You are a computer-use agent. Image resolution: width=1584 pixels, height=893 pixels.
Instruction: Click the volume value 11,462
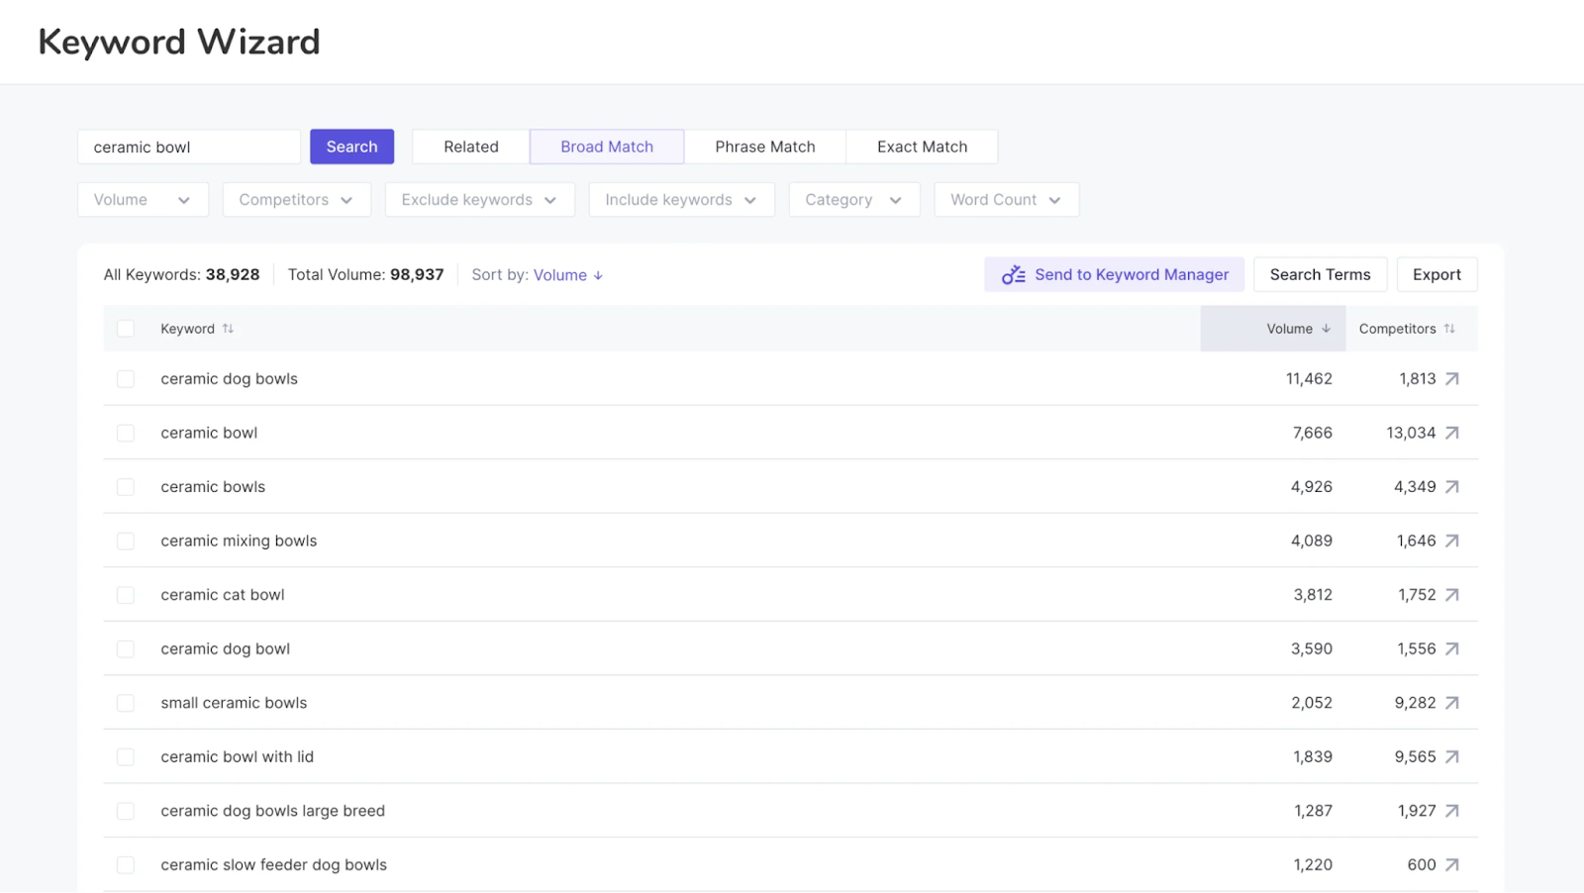coord(1309,379)
